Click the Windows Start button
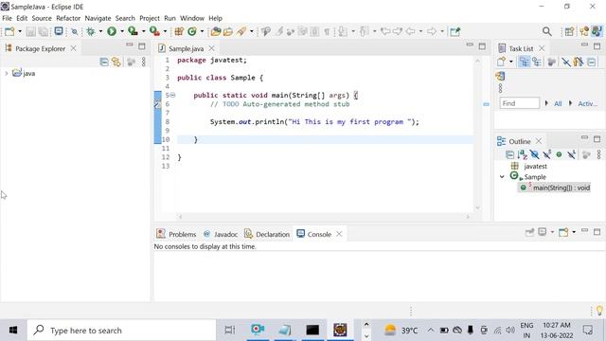Image resolution: width=606 pixels, height=341 pixels. click(x=12, y=331)
